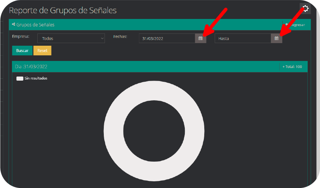This screenshot has height=188, width=320.
Task: Toggle the Sin resultados legend swatch
Action: pyautogui.click(x=20, y=79)
